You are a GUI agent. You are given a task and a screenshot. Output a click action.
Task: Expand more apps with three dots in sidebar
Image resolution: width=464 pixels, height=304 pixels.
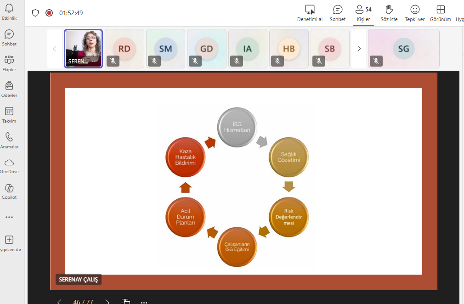click(x=9, y=217)
